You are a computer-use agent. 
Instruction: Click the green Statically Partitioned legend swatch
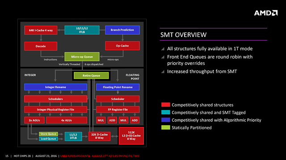[x=166, y=128]
